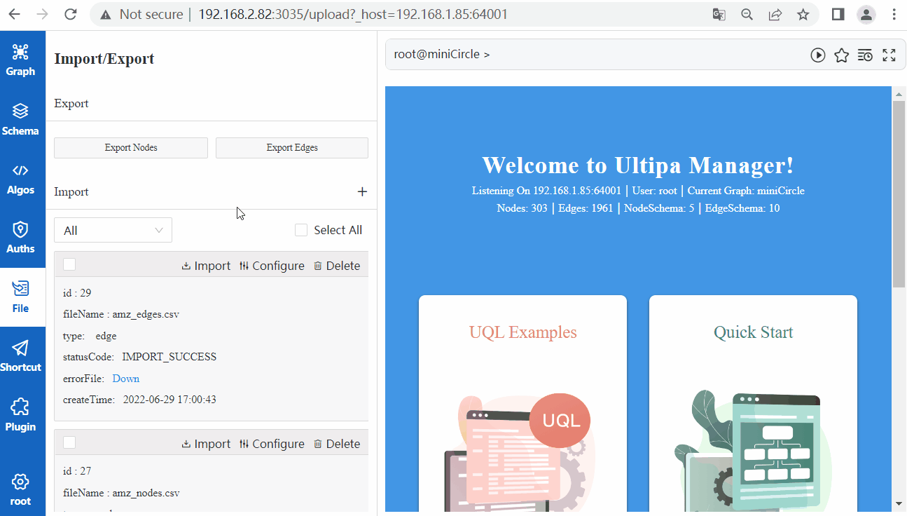Open the All filter dropdown
Screen dimensions: 907x516
113,230
